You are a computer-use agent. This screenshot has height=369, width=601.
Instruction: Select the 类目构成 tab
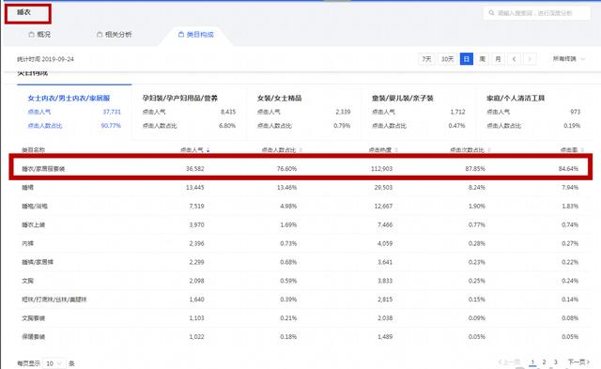pyautogui.click(x=196, y=35)
